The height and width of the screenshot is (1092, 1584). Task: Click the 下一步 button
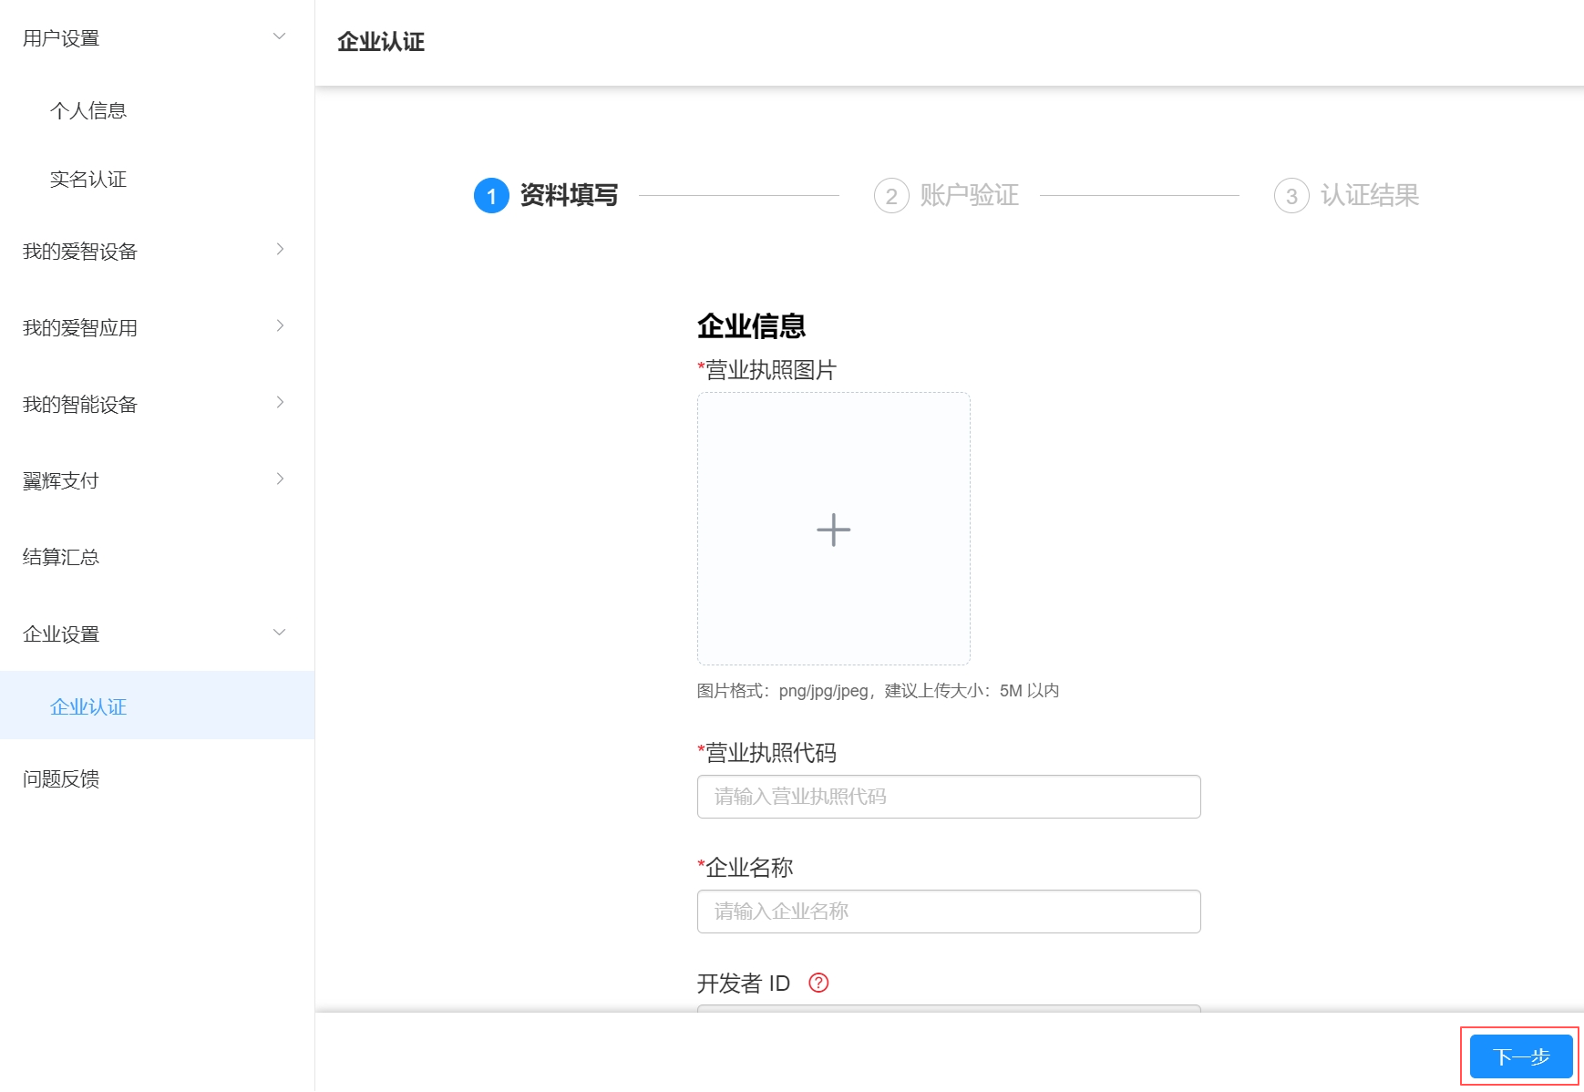pos(1519,1056)
